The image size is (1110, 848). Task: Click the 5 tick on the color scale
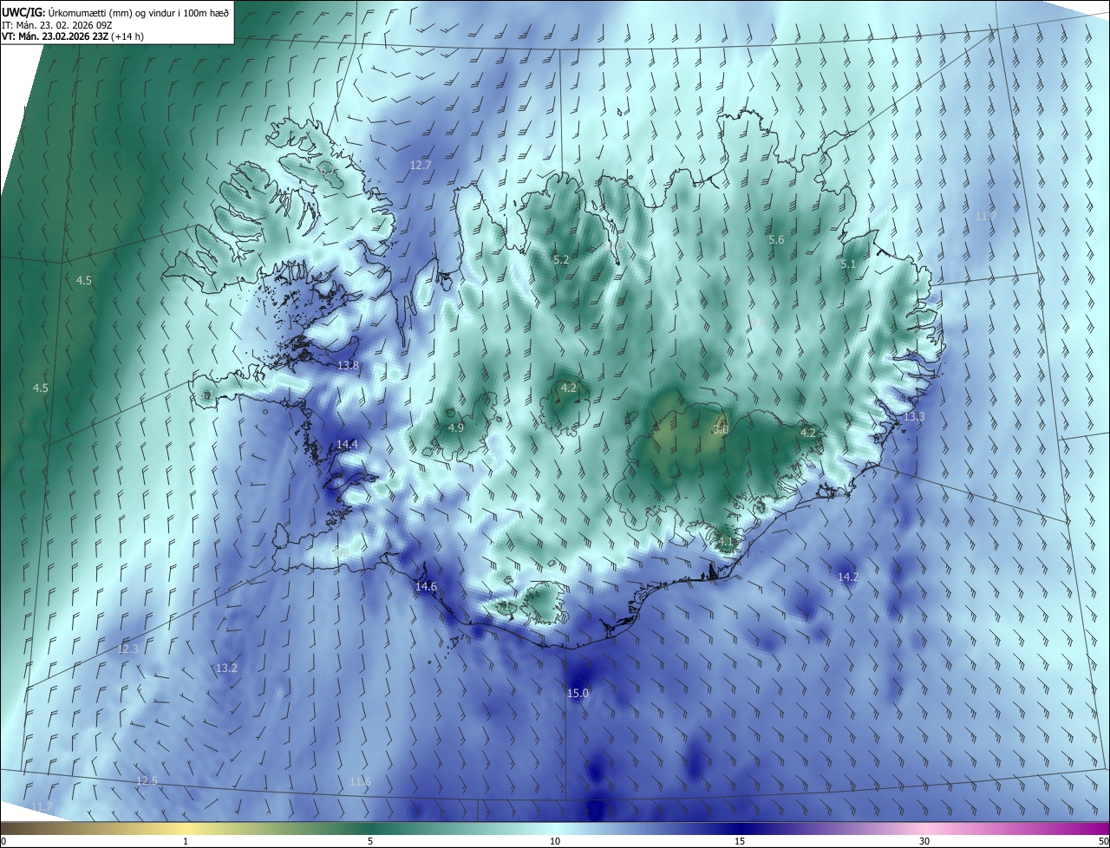coord(370,841)
